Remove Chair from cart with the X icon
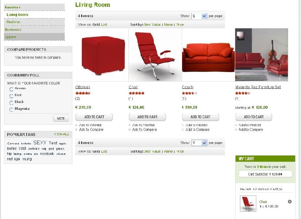The width and height of the screenshot is (301, 219). pos(290,202)
